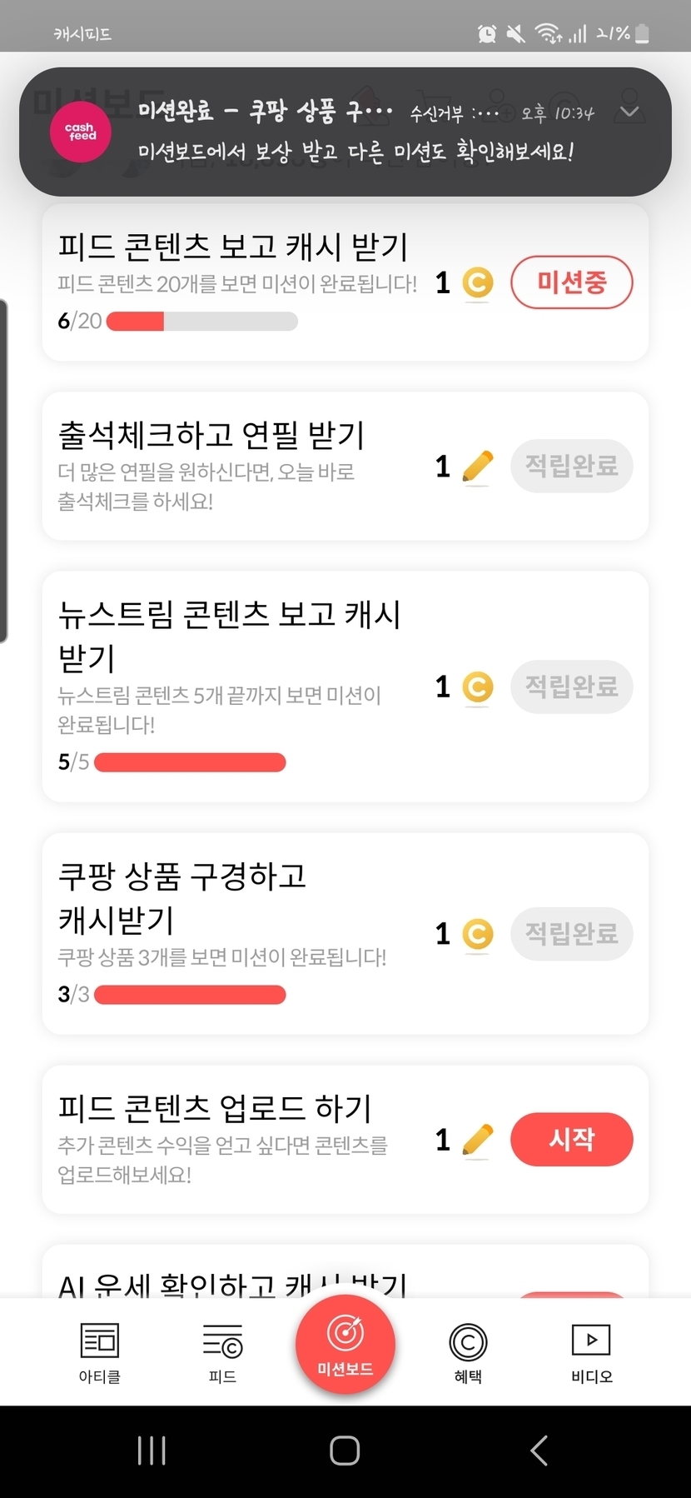The width and height of the screenshot is (691, 1498).
Task: Open the 아티클 tab
Action: [x=99, y=1352]
